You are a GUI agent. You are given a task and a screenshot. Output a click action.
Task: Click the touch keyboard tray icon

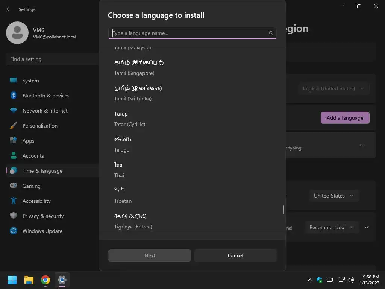click(x=330, y=280)
